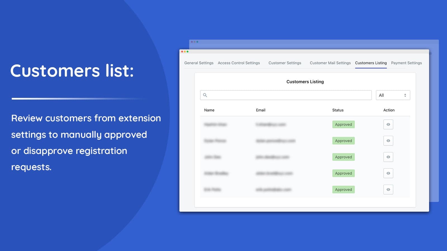Screen dimensions: 447x251
Task: Select Customer Mail Settings tab
Action: (330, 63)
